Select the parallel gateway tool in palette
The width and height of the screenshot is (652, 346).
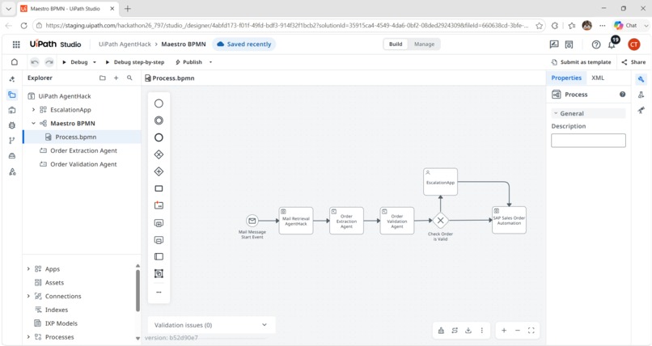tap(159, 171)
